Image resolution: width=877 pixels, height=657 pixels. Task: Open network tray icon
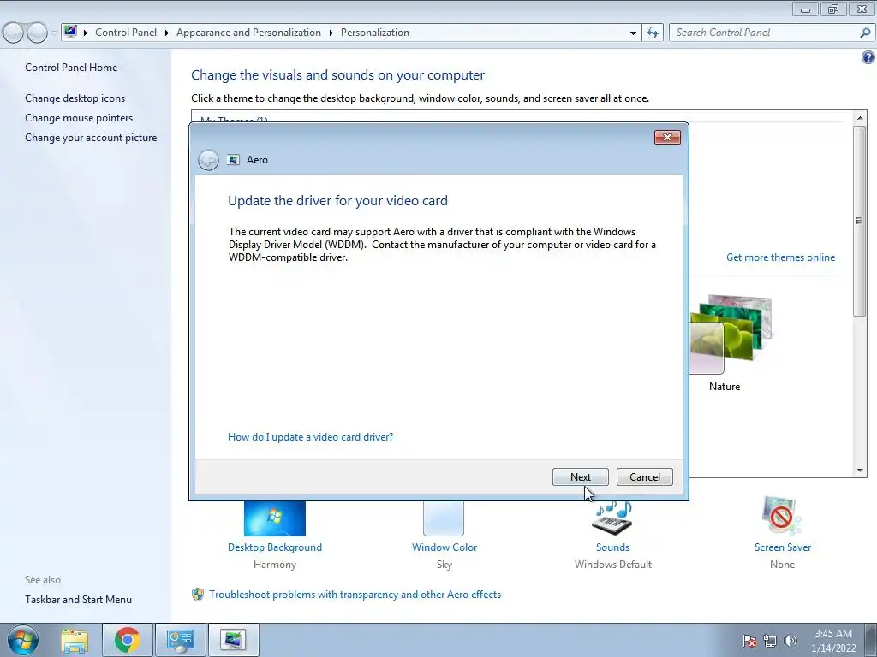point(770,641)
